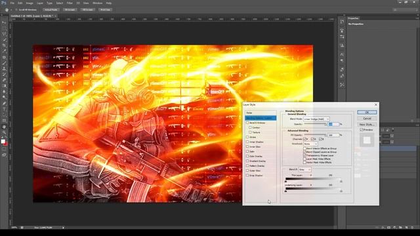Toggle Layer Mask Hides Effects checkbox
Screen dimensions: 420x236
(304, 159)
